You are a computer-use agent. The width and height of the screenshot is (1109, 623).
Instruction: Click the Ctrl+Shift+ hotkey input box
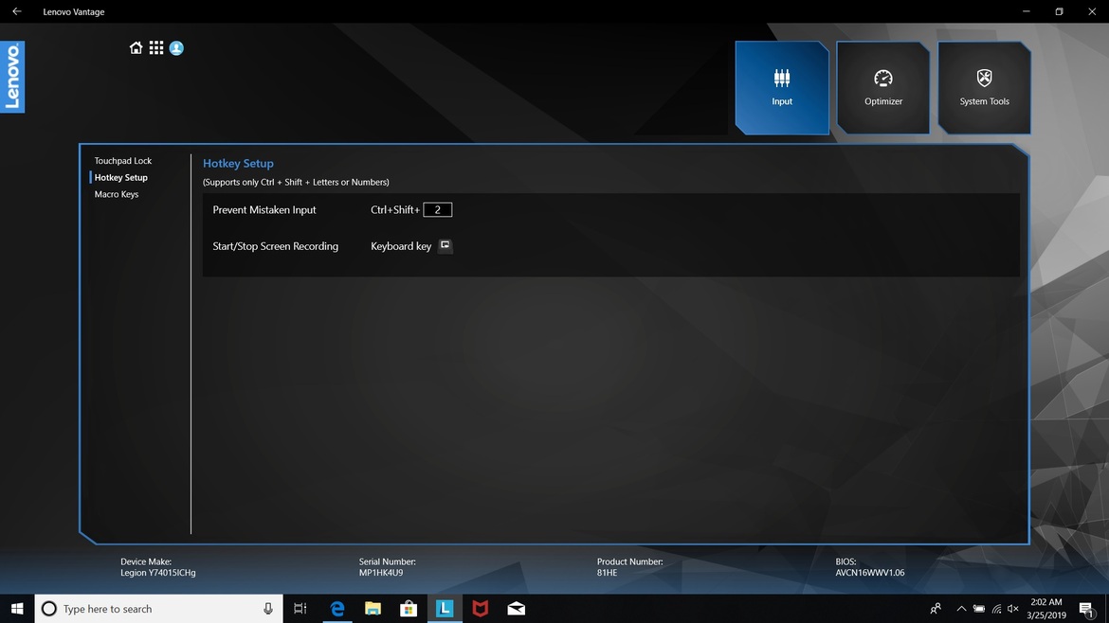(x=438, y=210)
